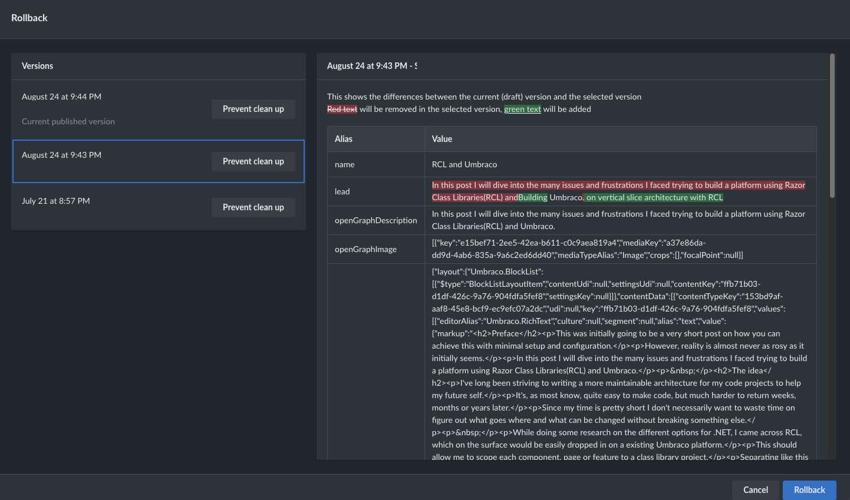This screenshot has height=500, width=850.
Task: Cancel the rollback dialog
Action: (755, 490)
